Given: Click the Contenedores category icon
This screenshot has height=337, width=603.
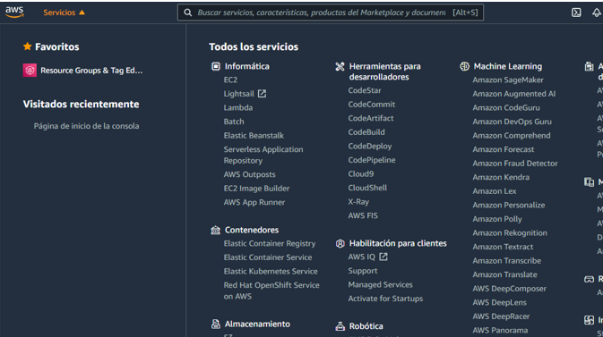Looking at the screenshot, I should click(216, 230).
